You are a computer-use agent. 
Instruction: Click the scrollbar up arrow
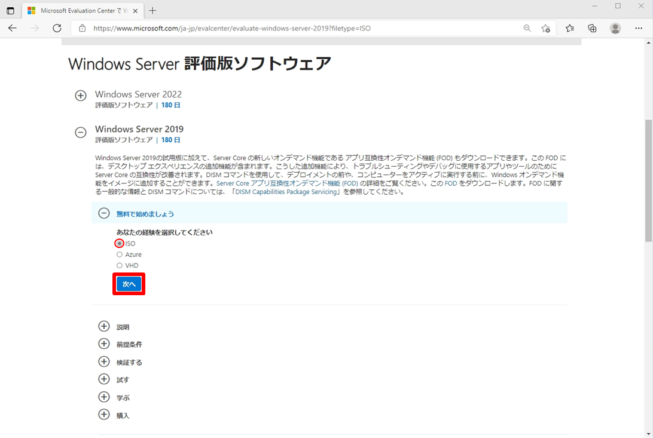click(648, 42)
